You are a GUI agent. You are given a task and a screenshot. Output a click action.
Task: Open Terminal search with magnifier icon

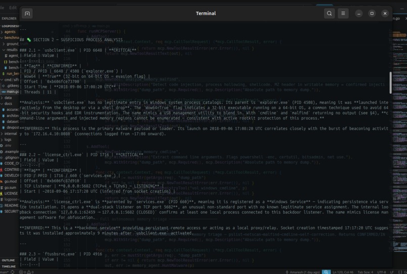coord(329,14)
